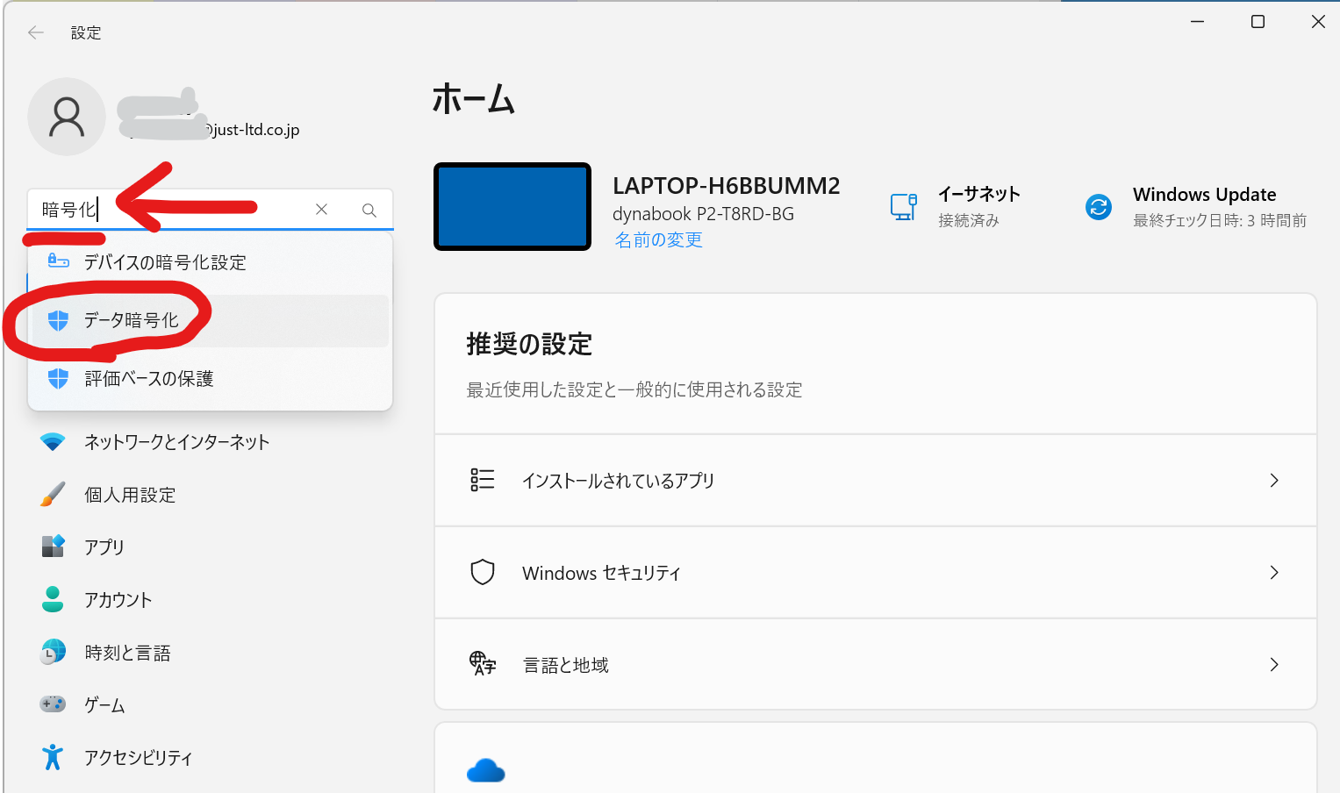The image size is (1340, 793).
Task: Click the blue OneDrive cloud icon
Action: coord(486,771)
